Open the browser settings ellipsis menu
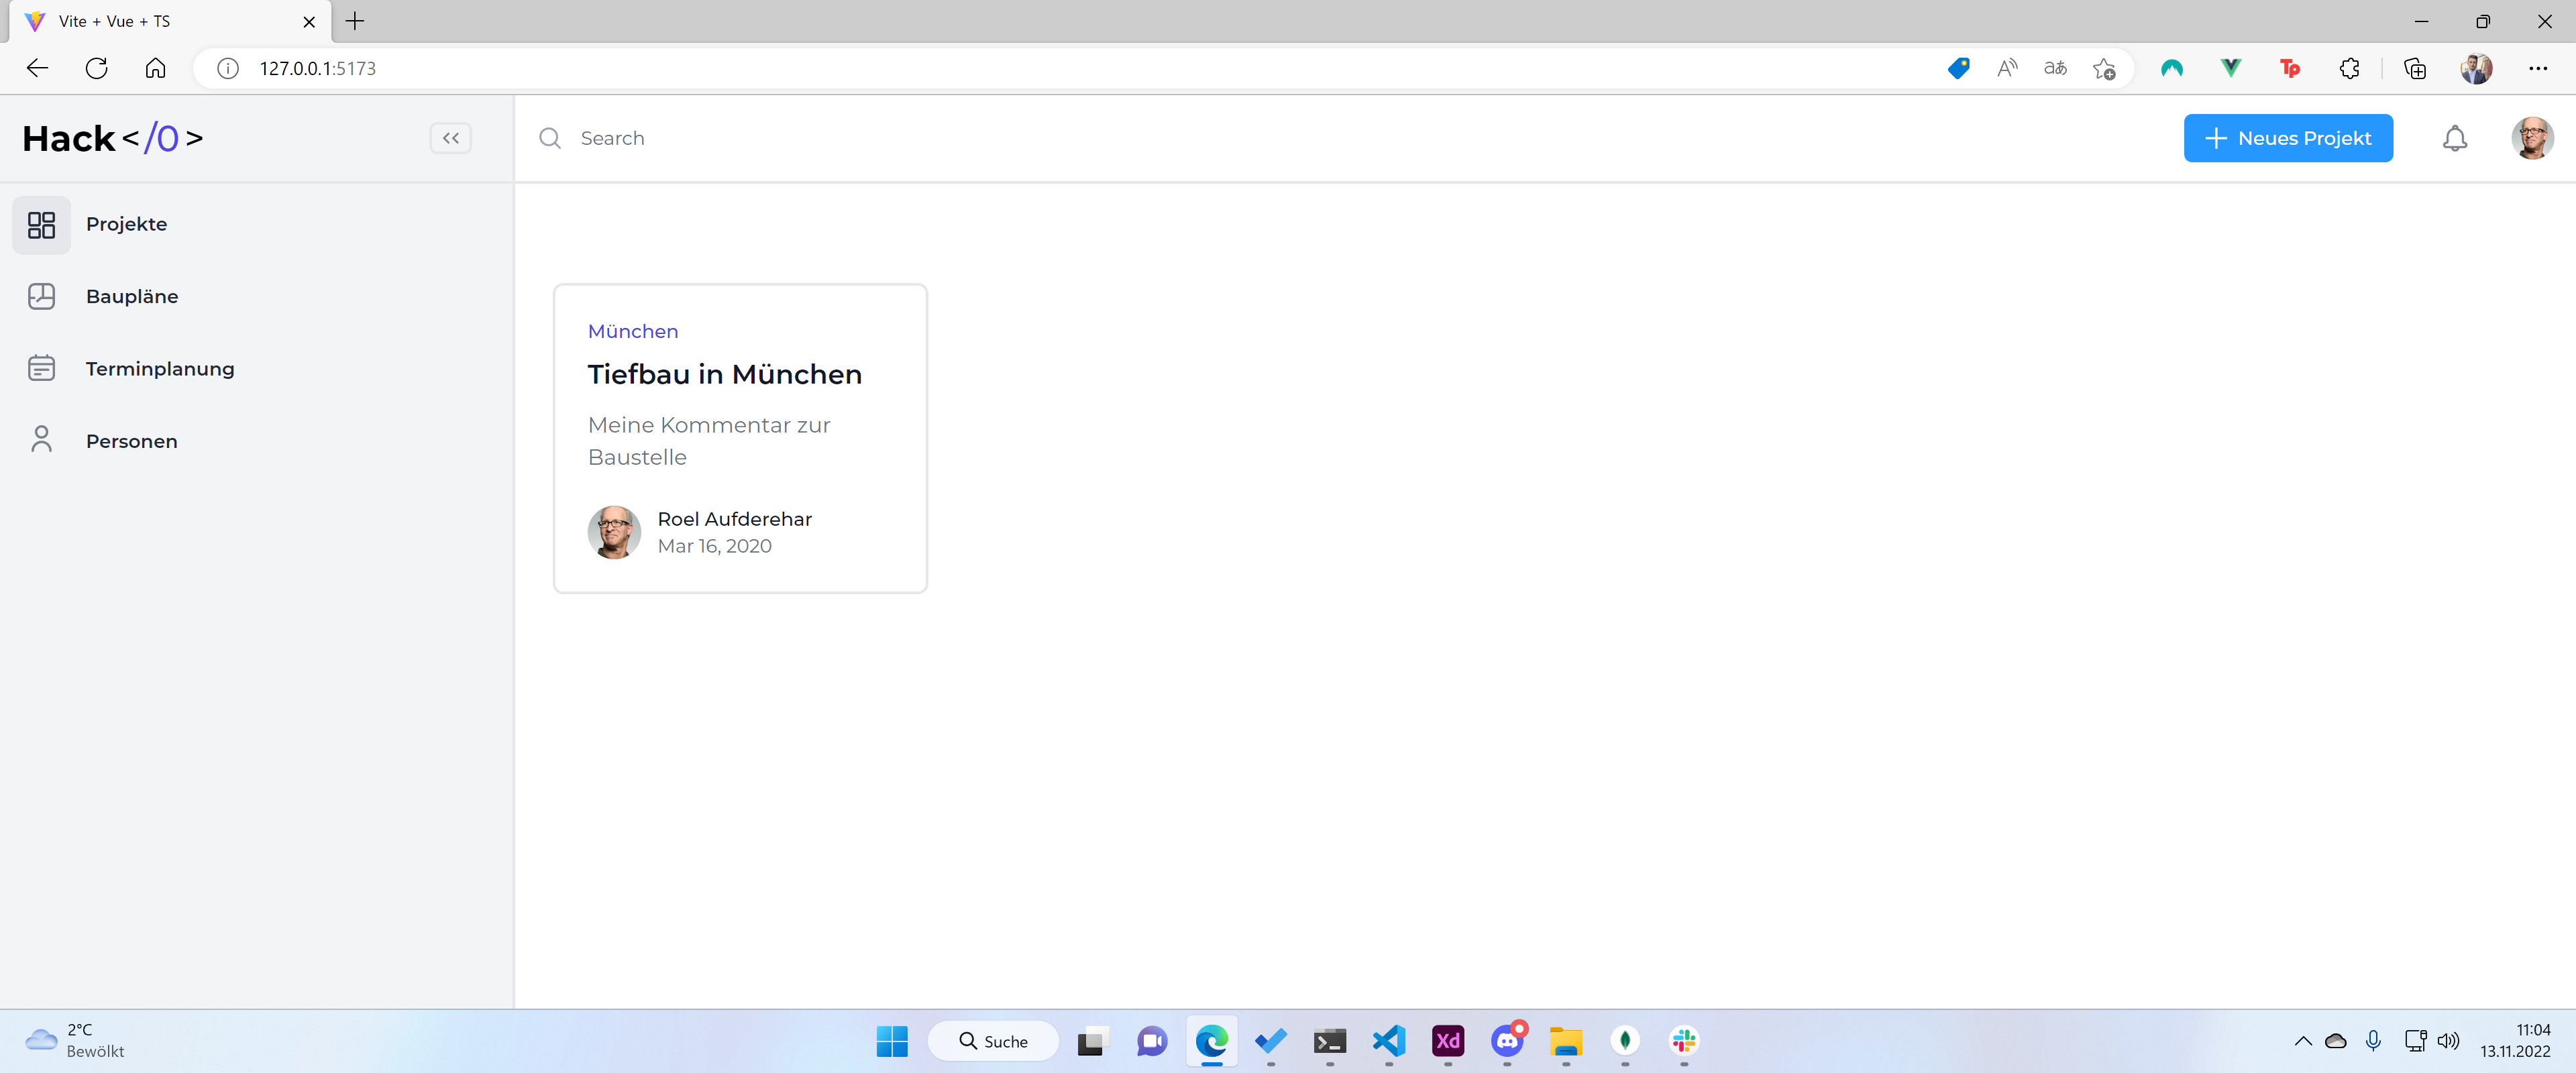 click(2537, 68)
